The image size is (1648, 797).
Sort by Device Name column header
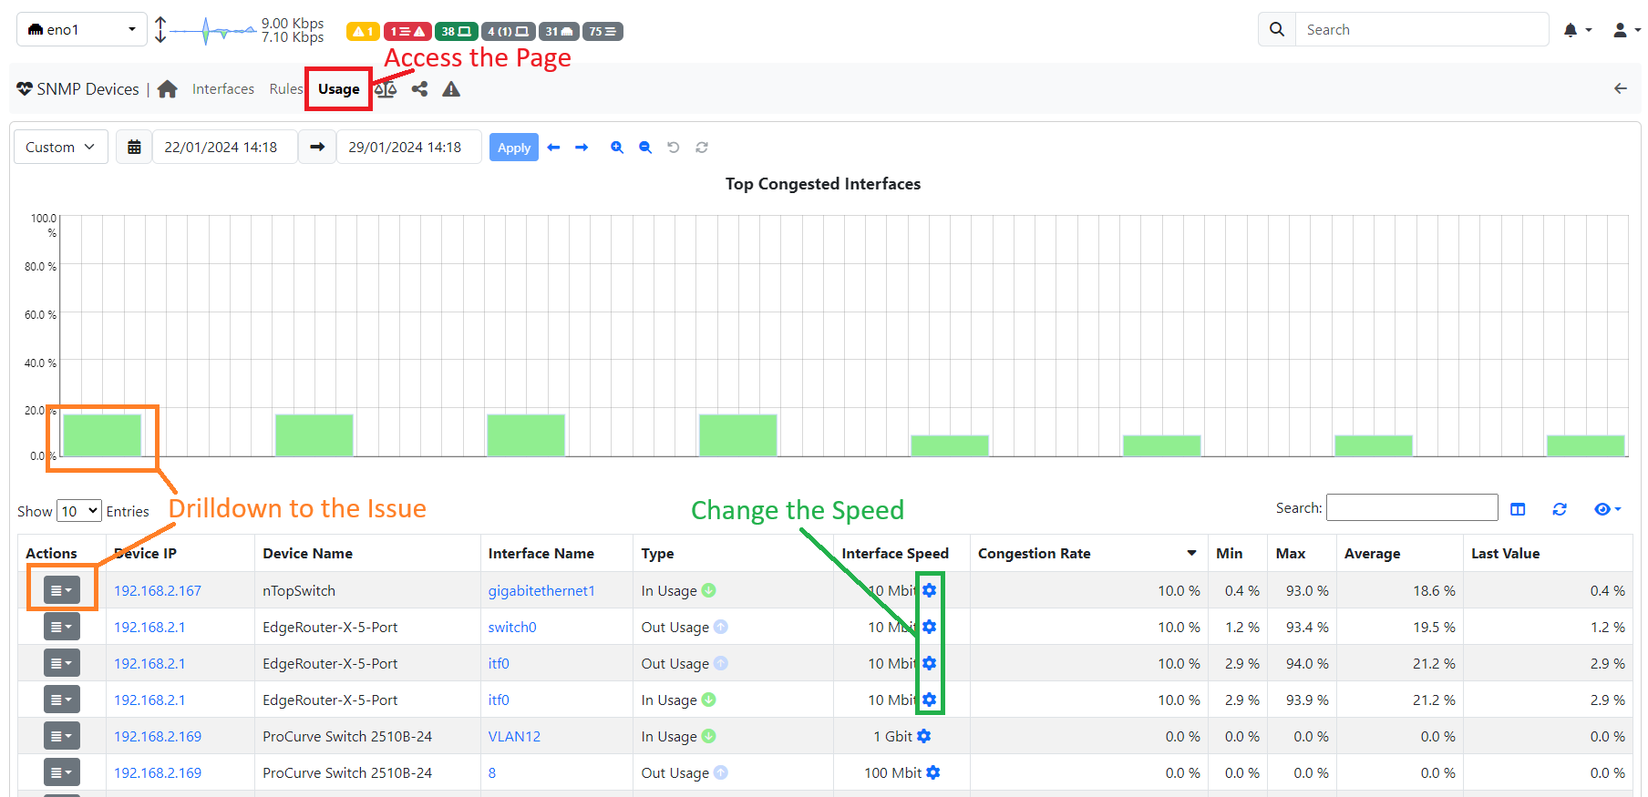click(367, 553)
